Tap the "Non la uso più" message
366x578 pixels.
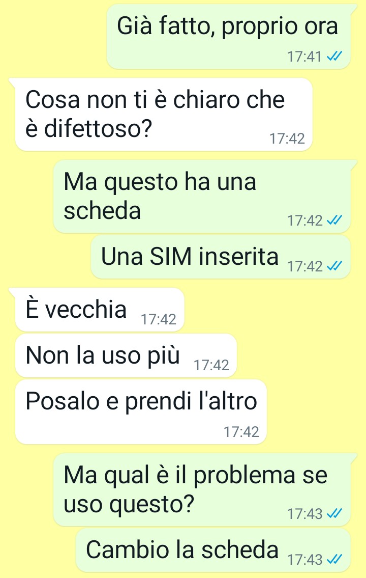coord(126,355)
